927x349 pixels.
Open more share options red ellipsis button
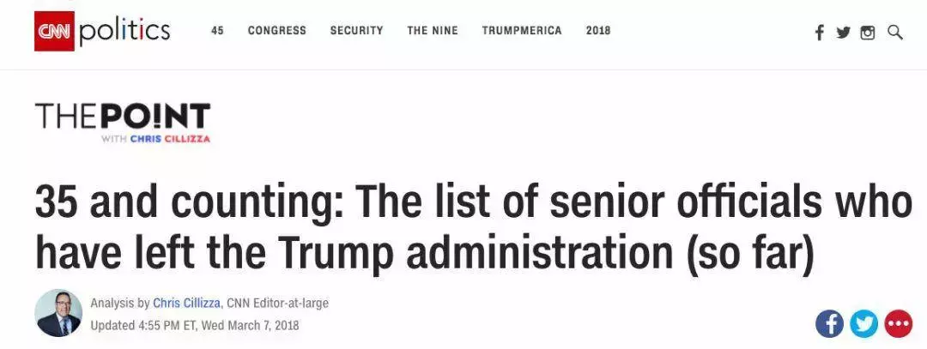(898, 323)
